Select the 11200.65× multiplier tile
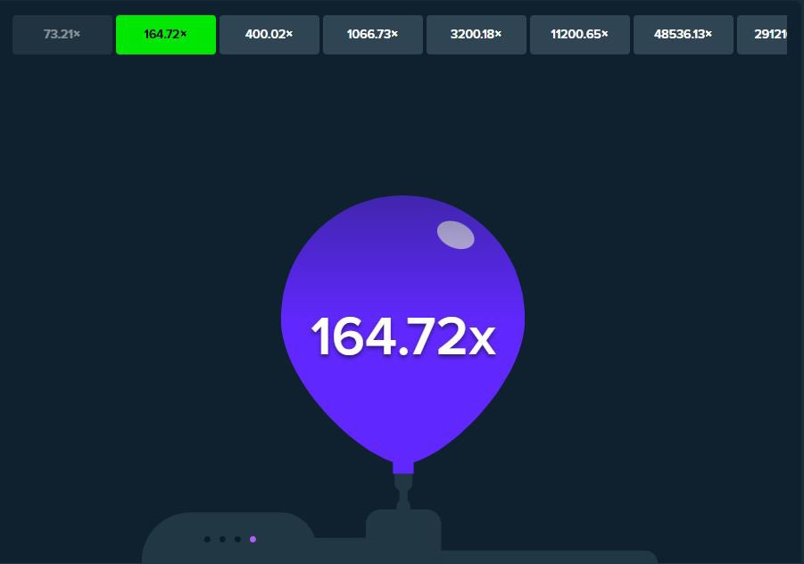This screenshot has height=564, width=804. pyautogui.click(x=580, y=34)
